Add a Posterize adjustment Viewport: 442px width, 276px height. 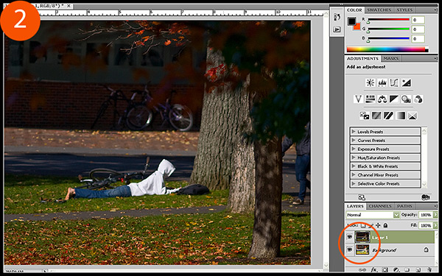point(376,116)
